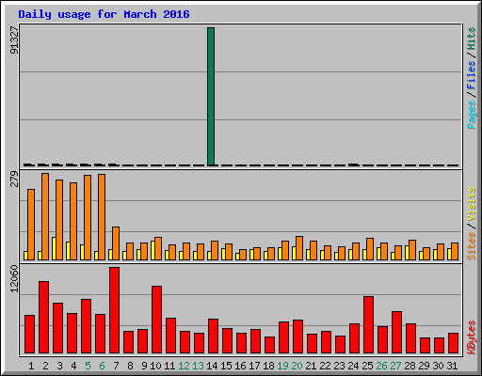Click the orange Visits bar for day 25
The width and height of the screenshot is (482, 376).
(x=370, y=249)
